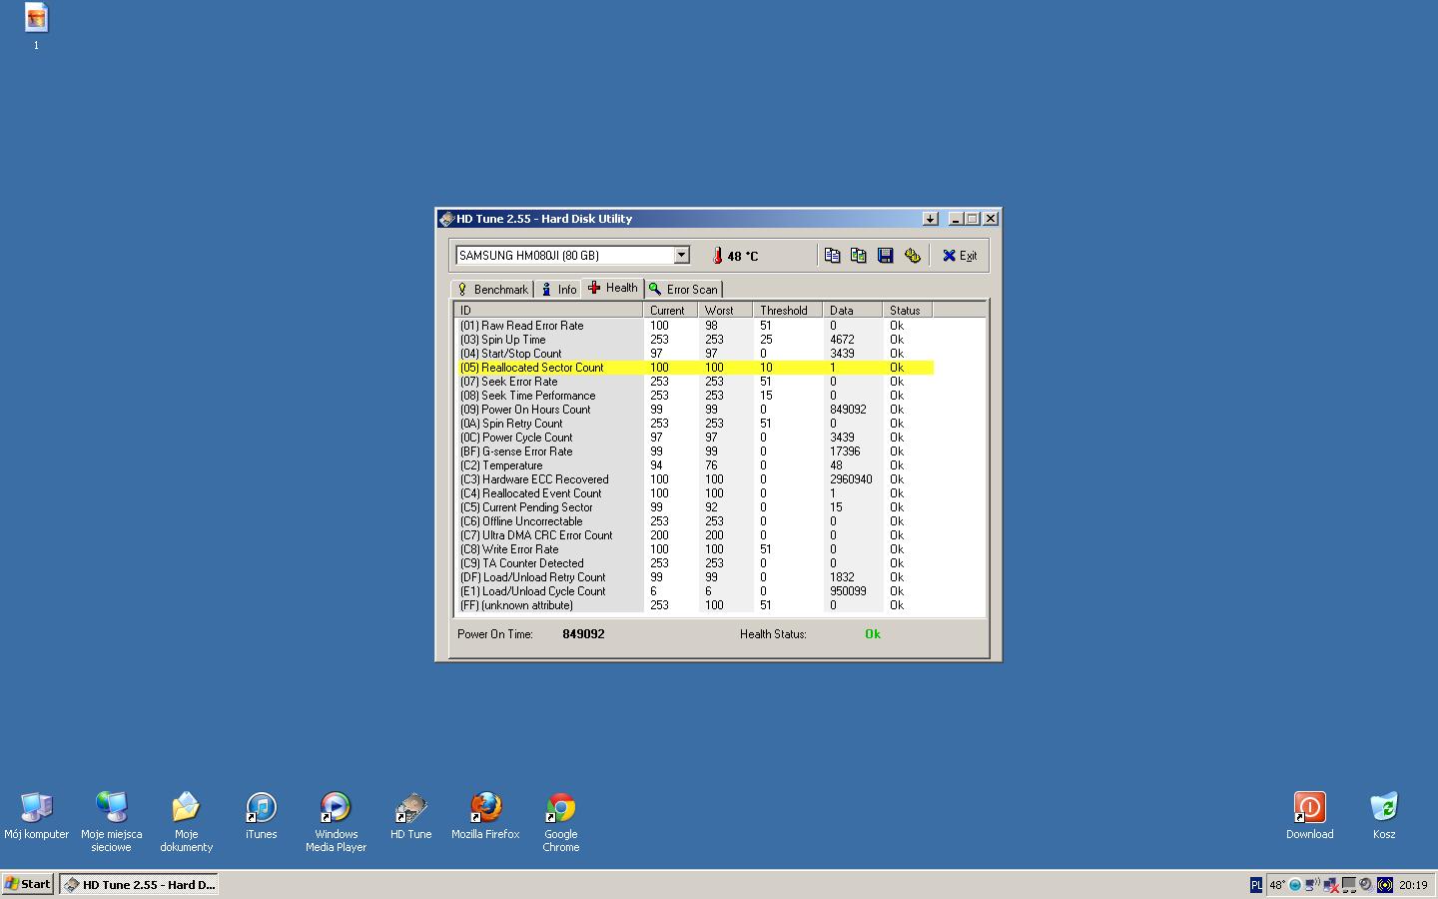Click the Exit button

click(960, 256)
